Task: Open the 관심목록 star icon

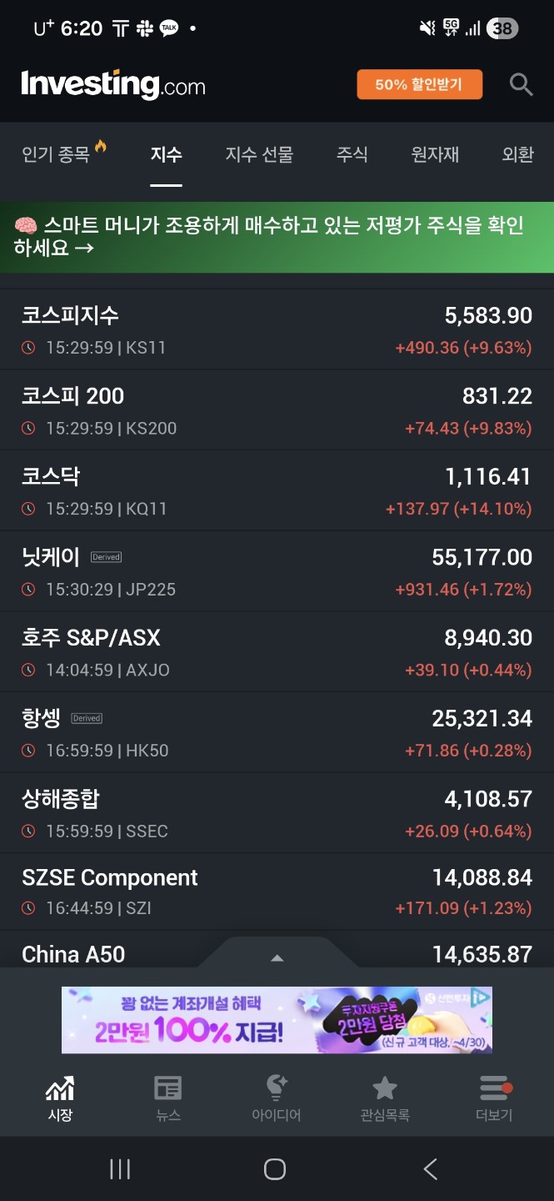Action: point(384,1088)
